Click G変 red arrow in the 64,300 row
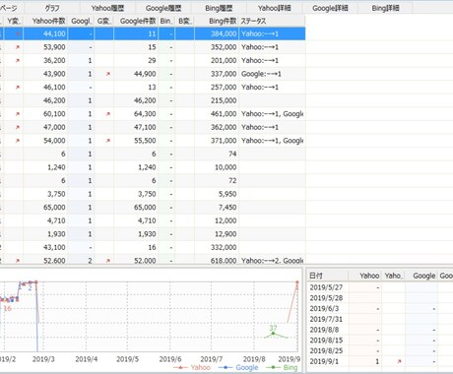Image resolution: width=453 pixels, height=374 pixels. point(108,114)
